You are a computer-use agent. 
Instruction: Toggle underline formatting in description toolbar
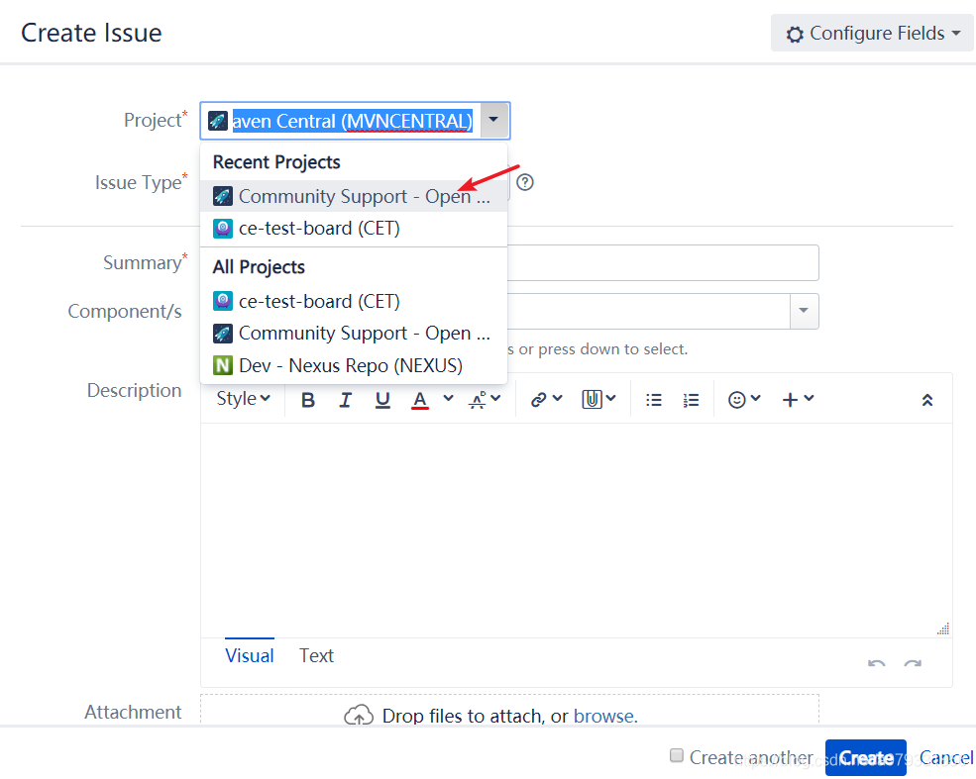[x=382, y=400]
